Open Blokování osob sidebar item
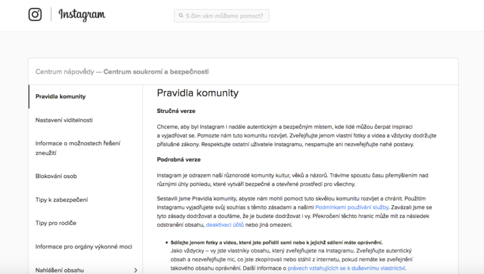Screen dimensions: 484x274 [x=56, y=176]
